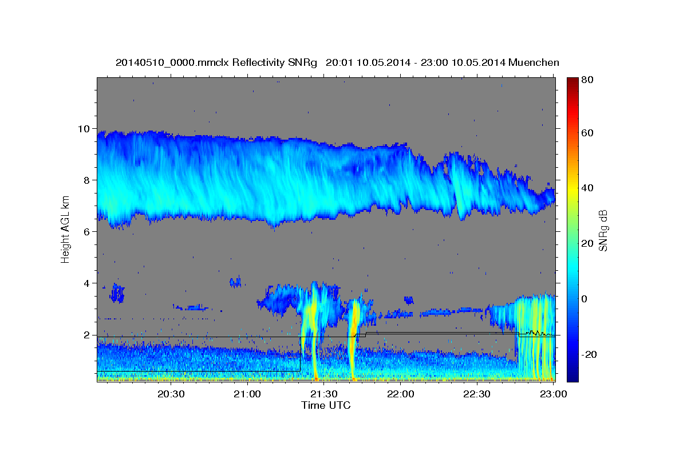Click the colorbar value 0
Viewport: 687px width, 458px height.
tap(585, 299)
